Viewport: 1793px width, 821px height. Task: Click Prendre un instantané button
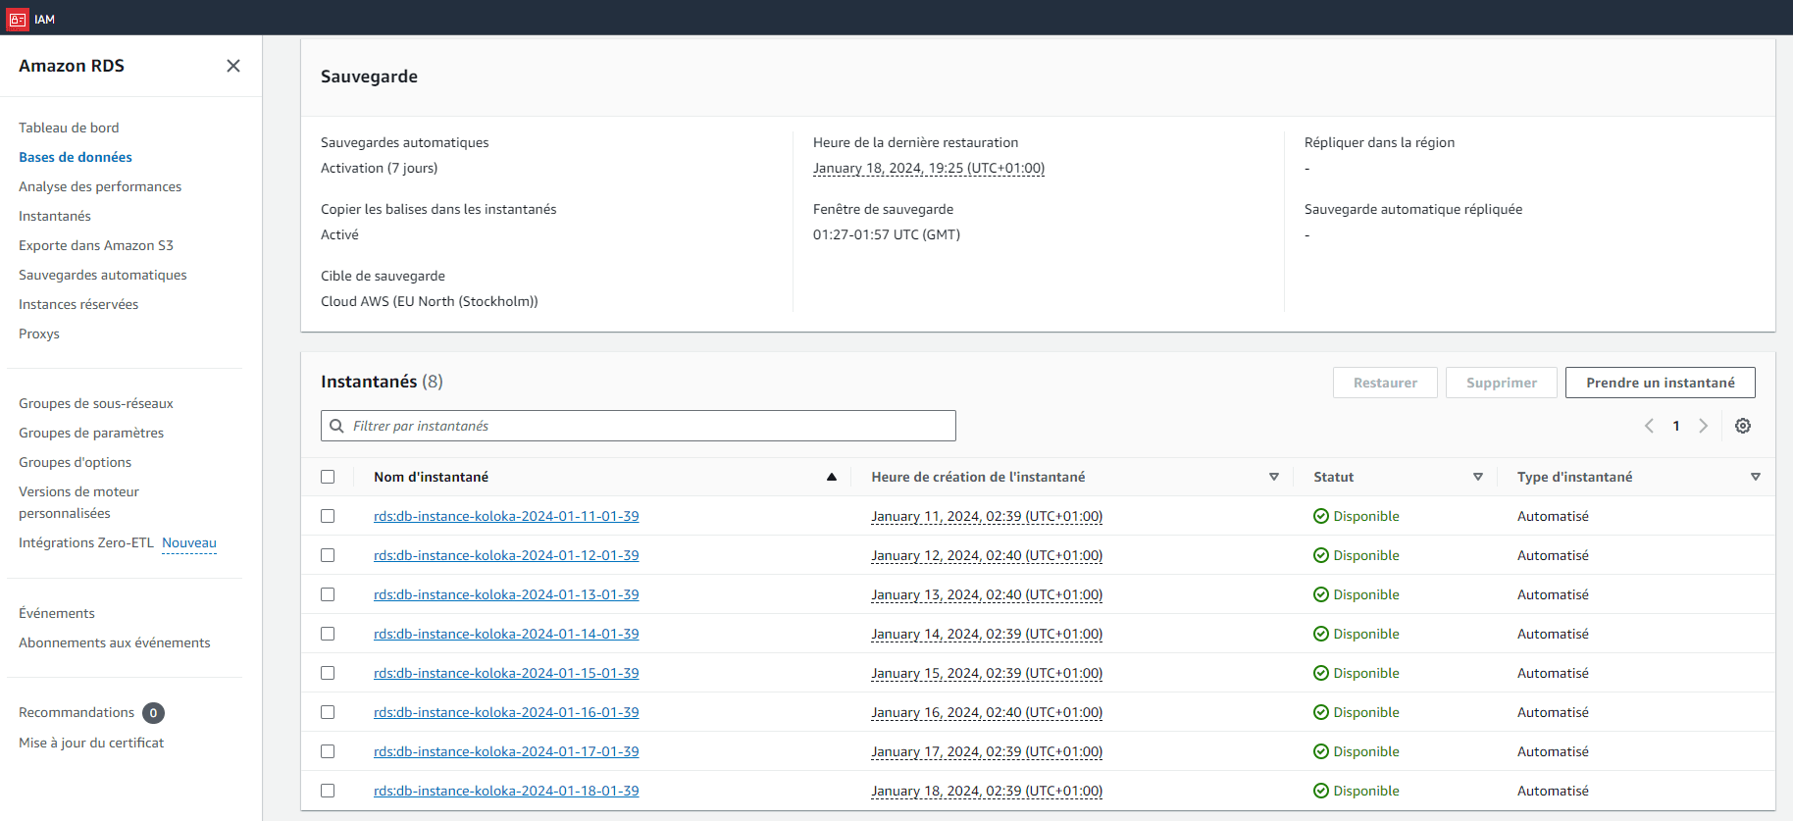(x=1661, y=383)
